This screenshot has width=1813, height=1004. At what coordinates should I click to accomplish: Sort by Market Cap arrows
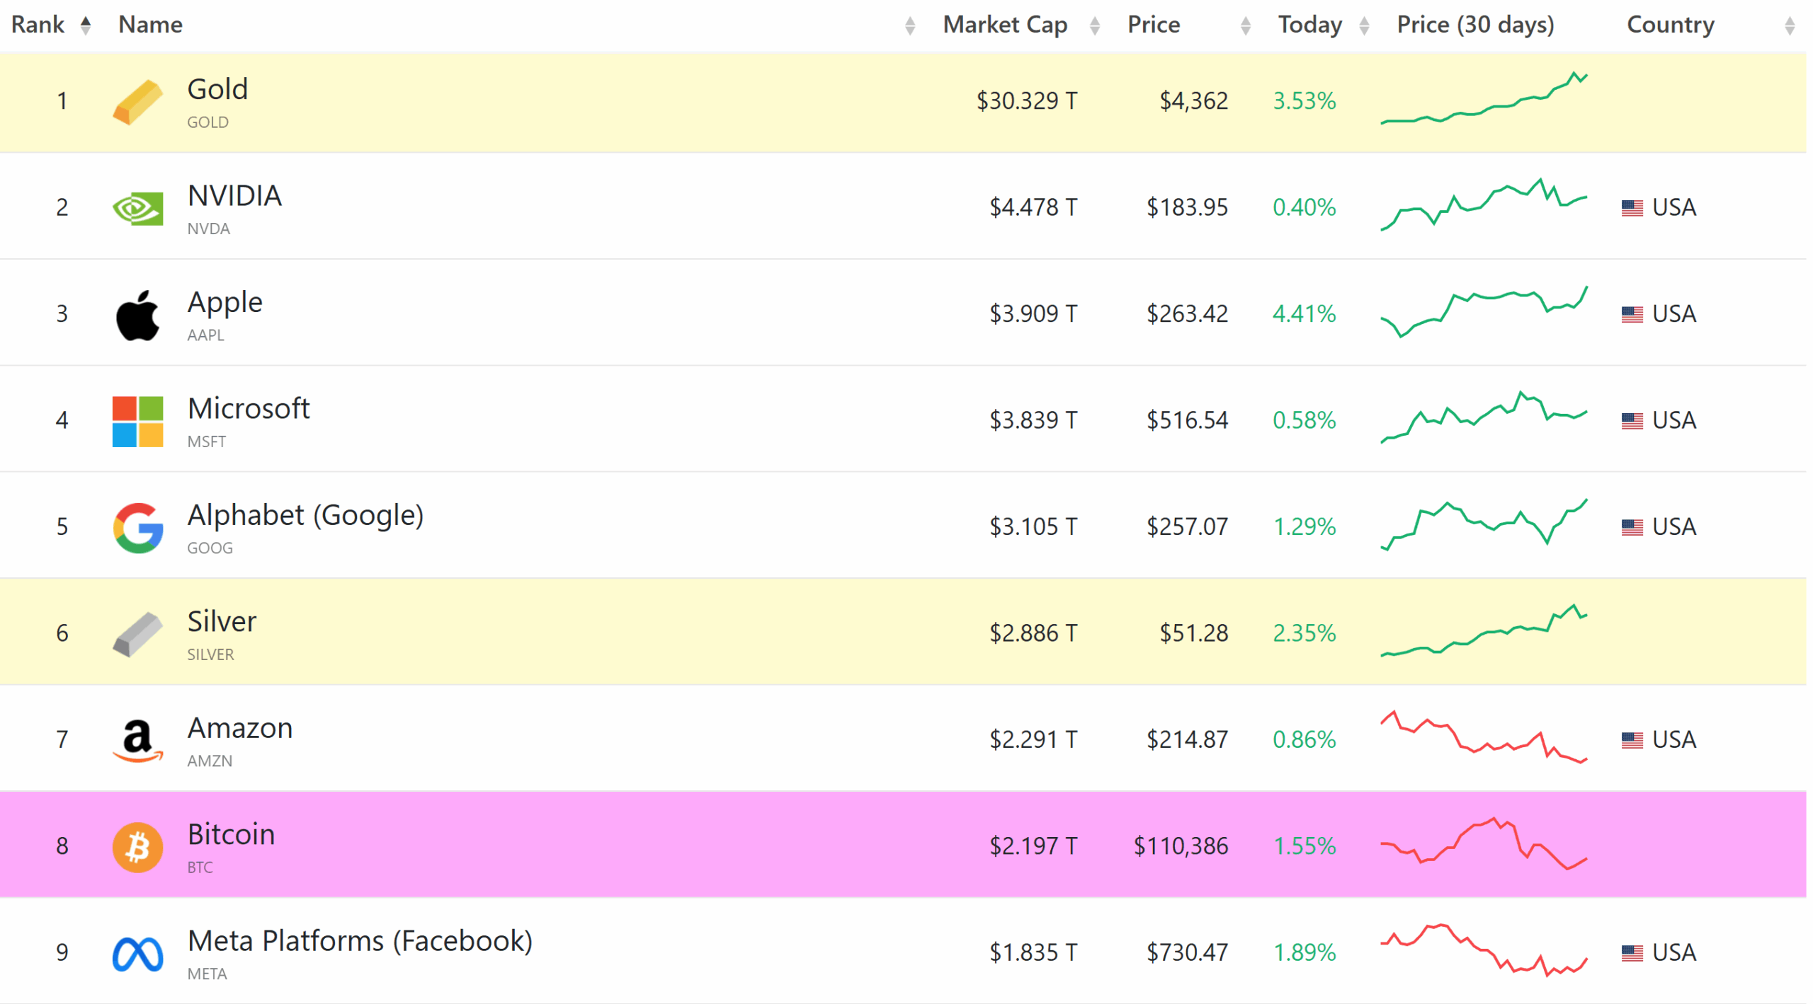pos(1094,26)
